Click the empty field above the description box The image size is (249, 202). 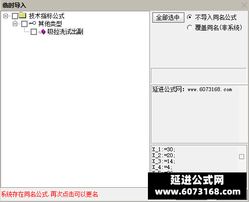199,76
